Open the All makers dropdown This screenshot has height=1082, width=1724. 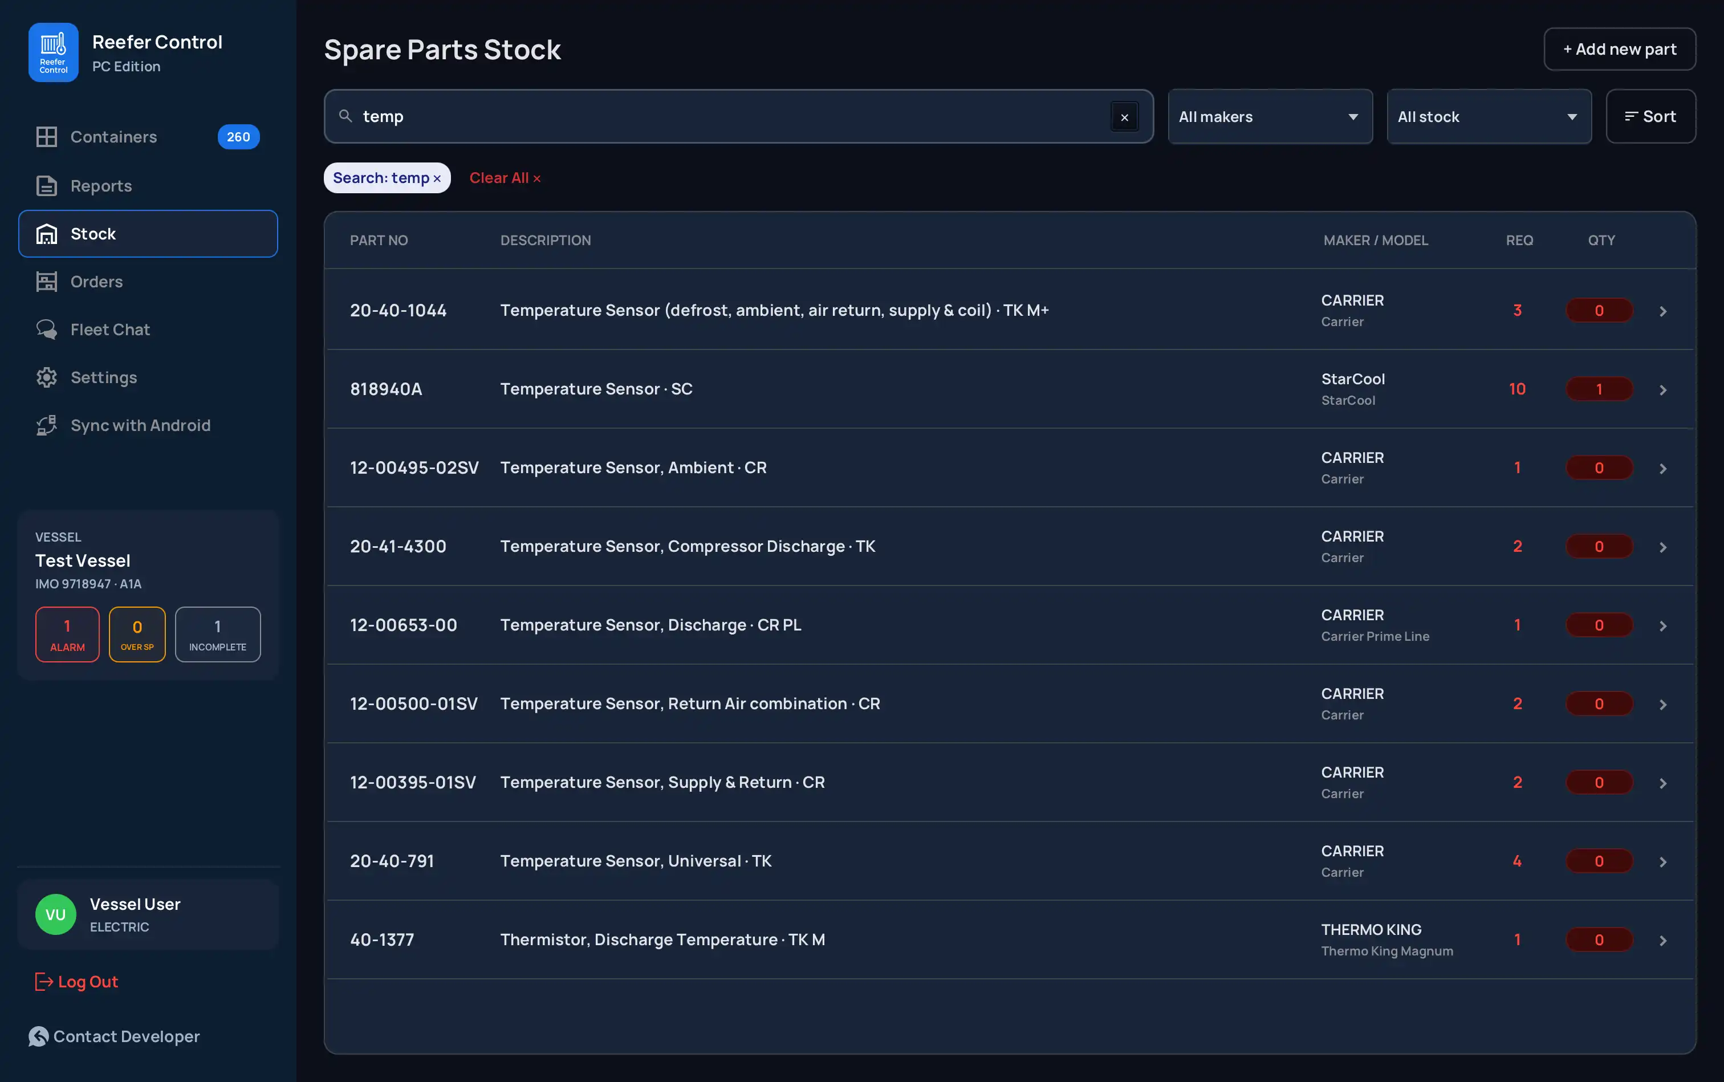click(x=1270, y=117)
